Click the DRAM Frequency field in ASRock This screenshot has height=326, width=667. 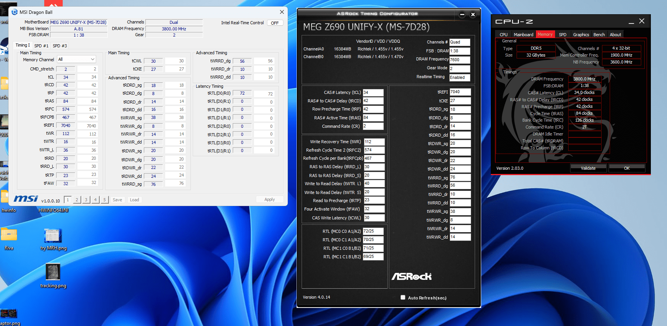tap(460, 60)
